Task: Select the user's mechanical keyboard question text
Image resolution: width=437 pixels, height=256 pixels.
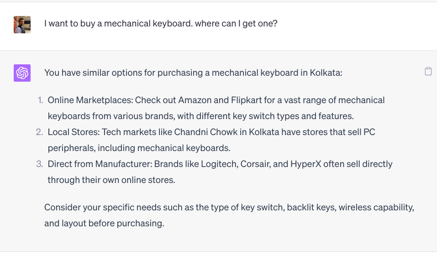Action: pyautogui.click(x=161, y=23)
